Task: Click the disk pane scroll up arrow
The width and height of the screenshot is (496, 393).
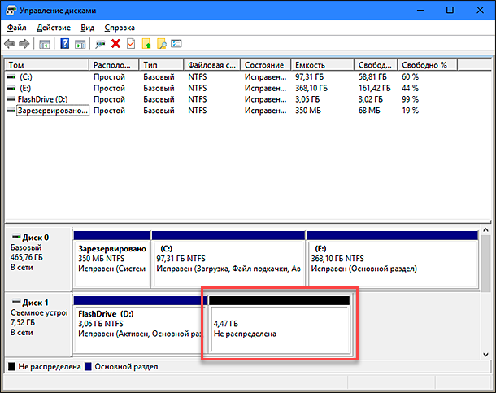Action: click(486, 230)
